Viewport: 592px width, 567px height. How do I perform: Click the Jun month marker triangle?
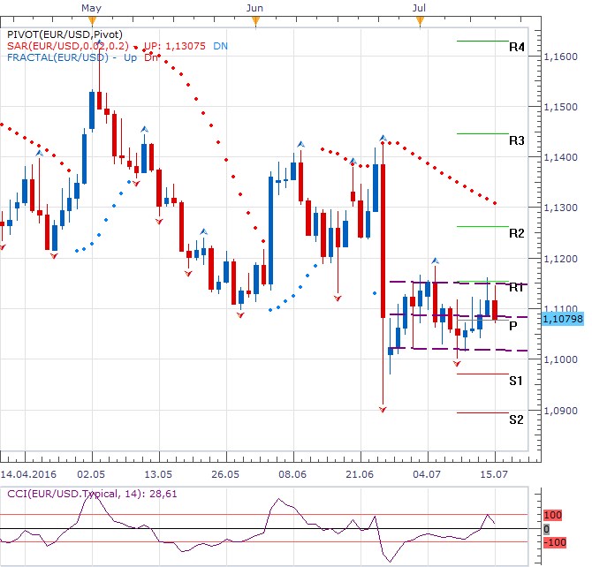pyautogui.click(x=255, y=21)
